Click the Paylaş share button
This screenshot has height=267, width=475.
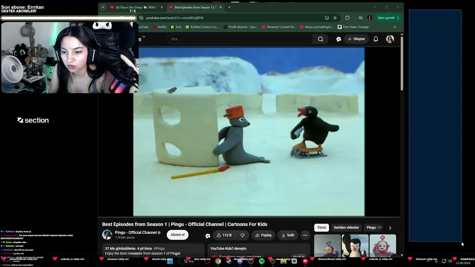263,235
